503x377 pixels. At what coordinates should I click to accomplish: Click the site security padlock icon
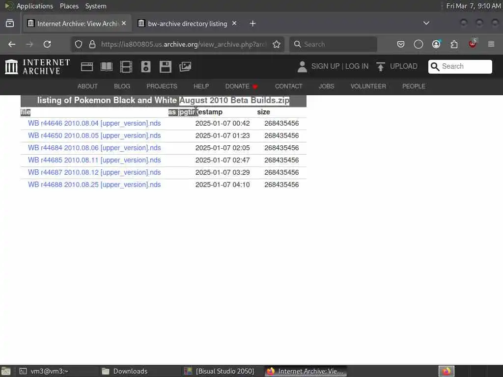click(92, 44)
